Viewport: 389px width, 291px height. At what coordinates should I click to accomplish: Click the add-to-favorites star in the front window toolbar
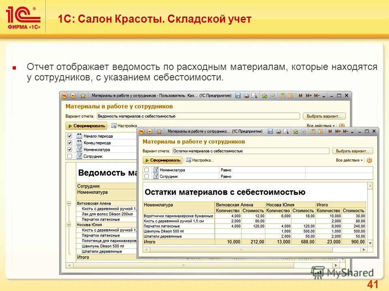295,131
